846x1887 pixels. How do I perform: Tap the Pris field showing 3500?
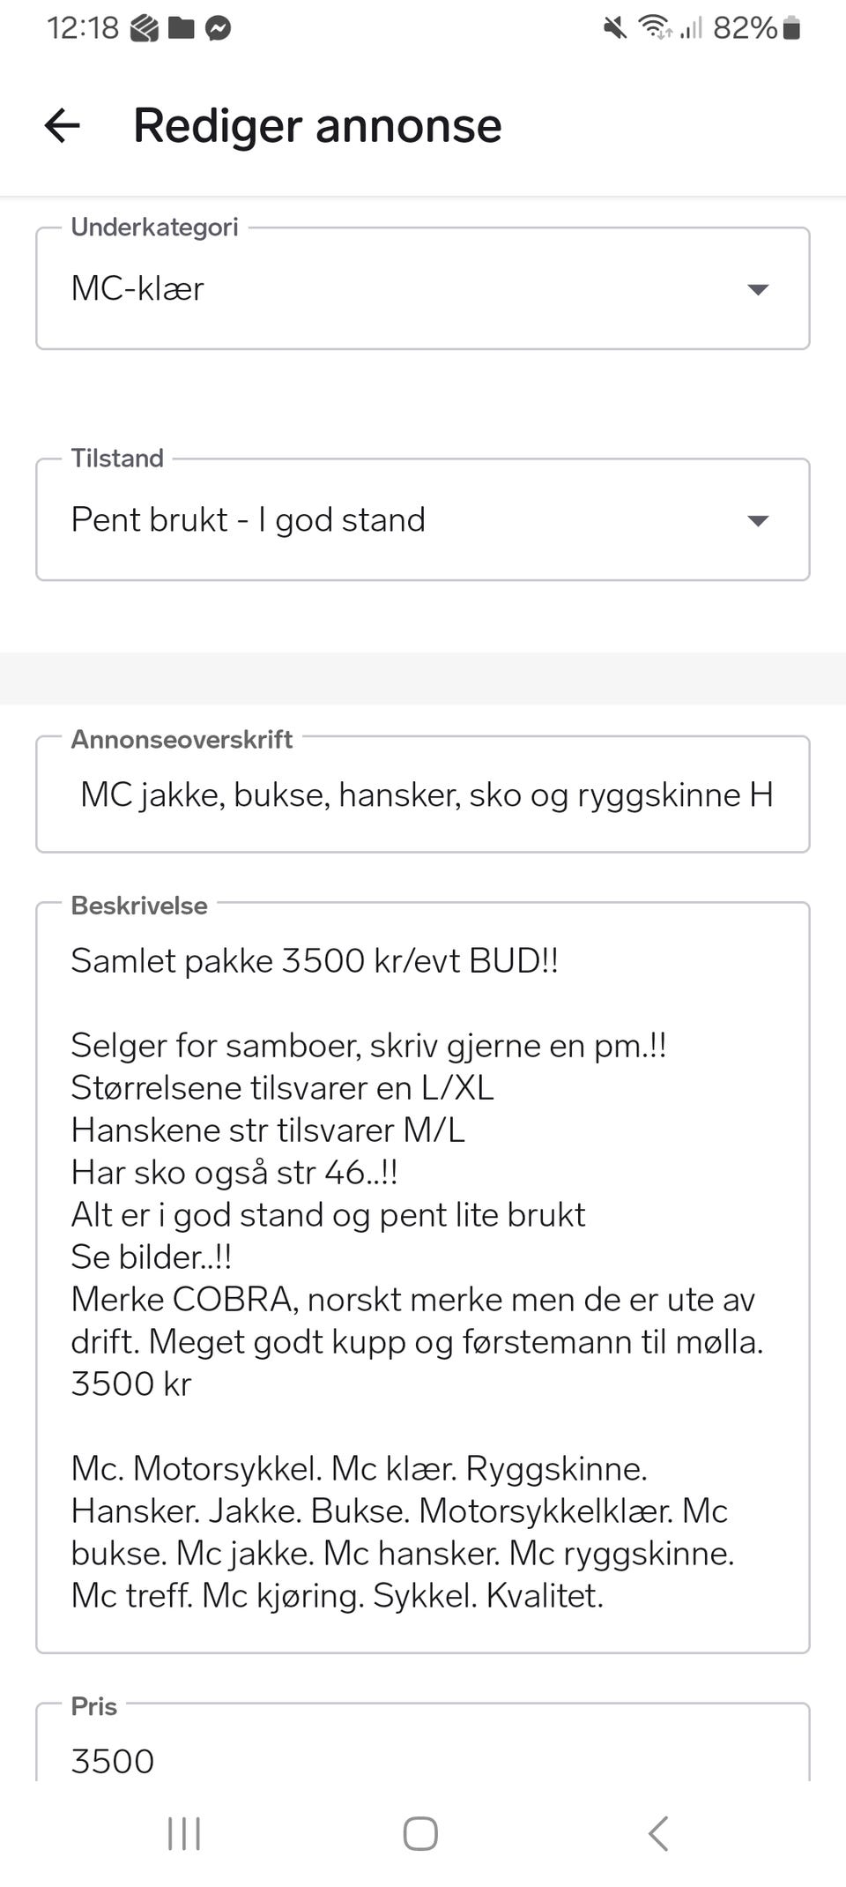[423, 1760]
